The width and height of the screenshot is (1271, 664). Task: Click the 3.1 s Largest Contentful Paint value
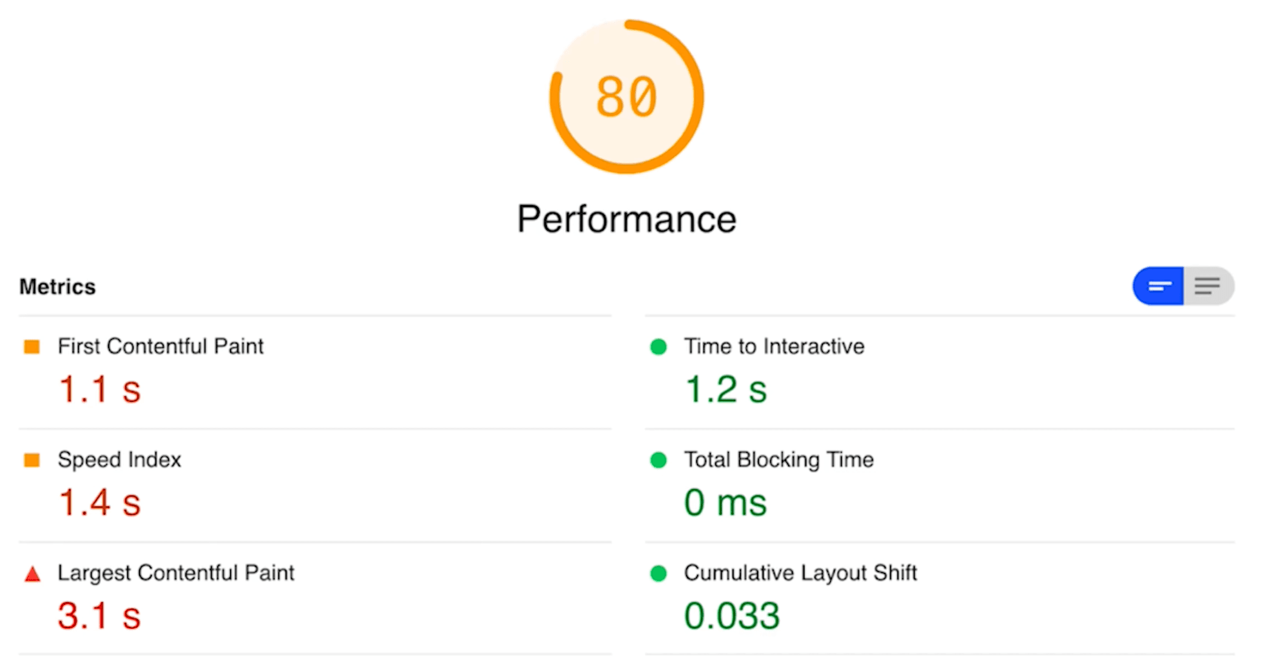coord(100,616)
